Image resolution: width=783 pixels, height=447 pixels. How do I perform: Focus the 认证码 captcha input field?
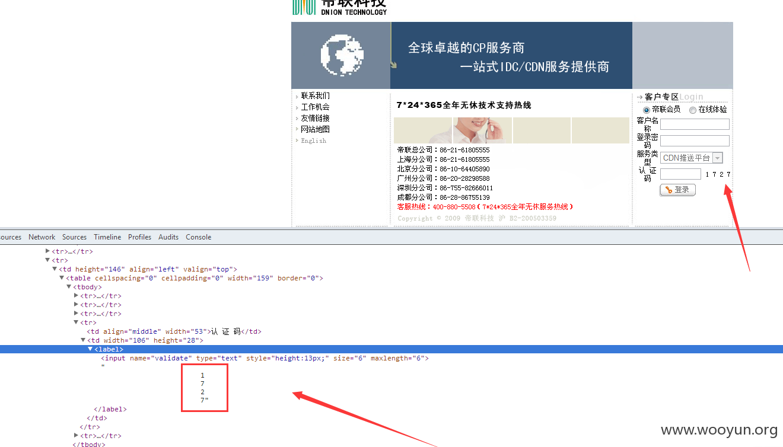(680, 174)
